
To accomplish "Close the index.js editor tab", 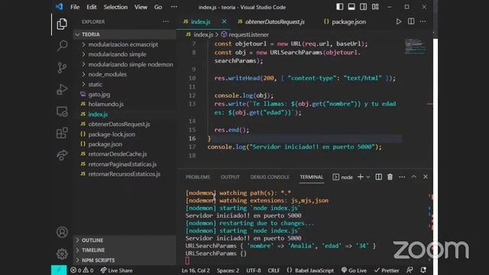I will pyautogui.click(x=224, y=21).
